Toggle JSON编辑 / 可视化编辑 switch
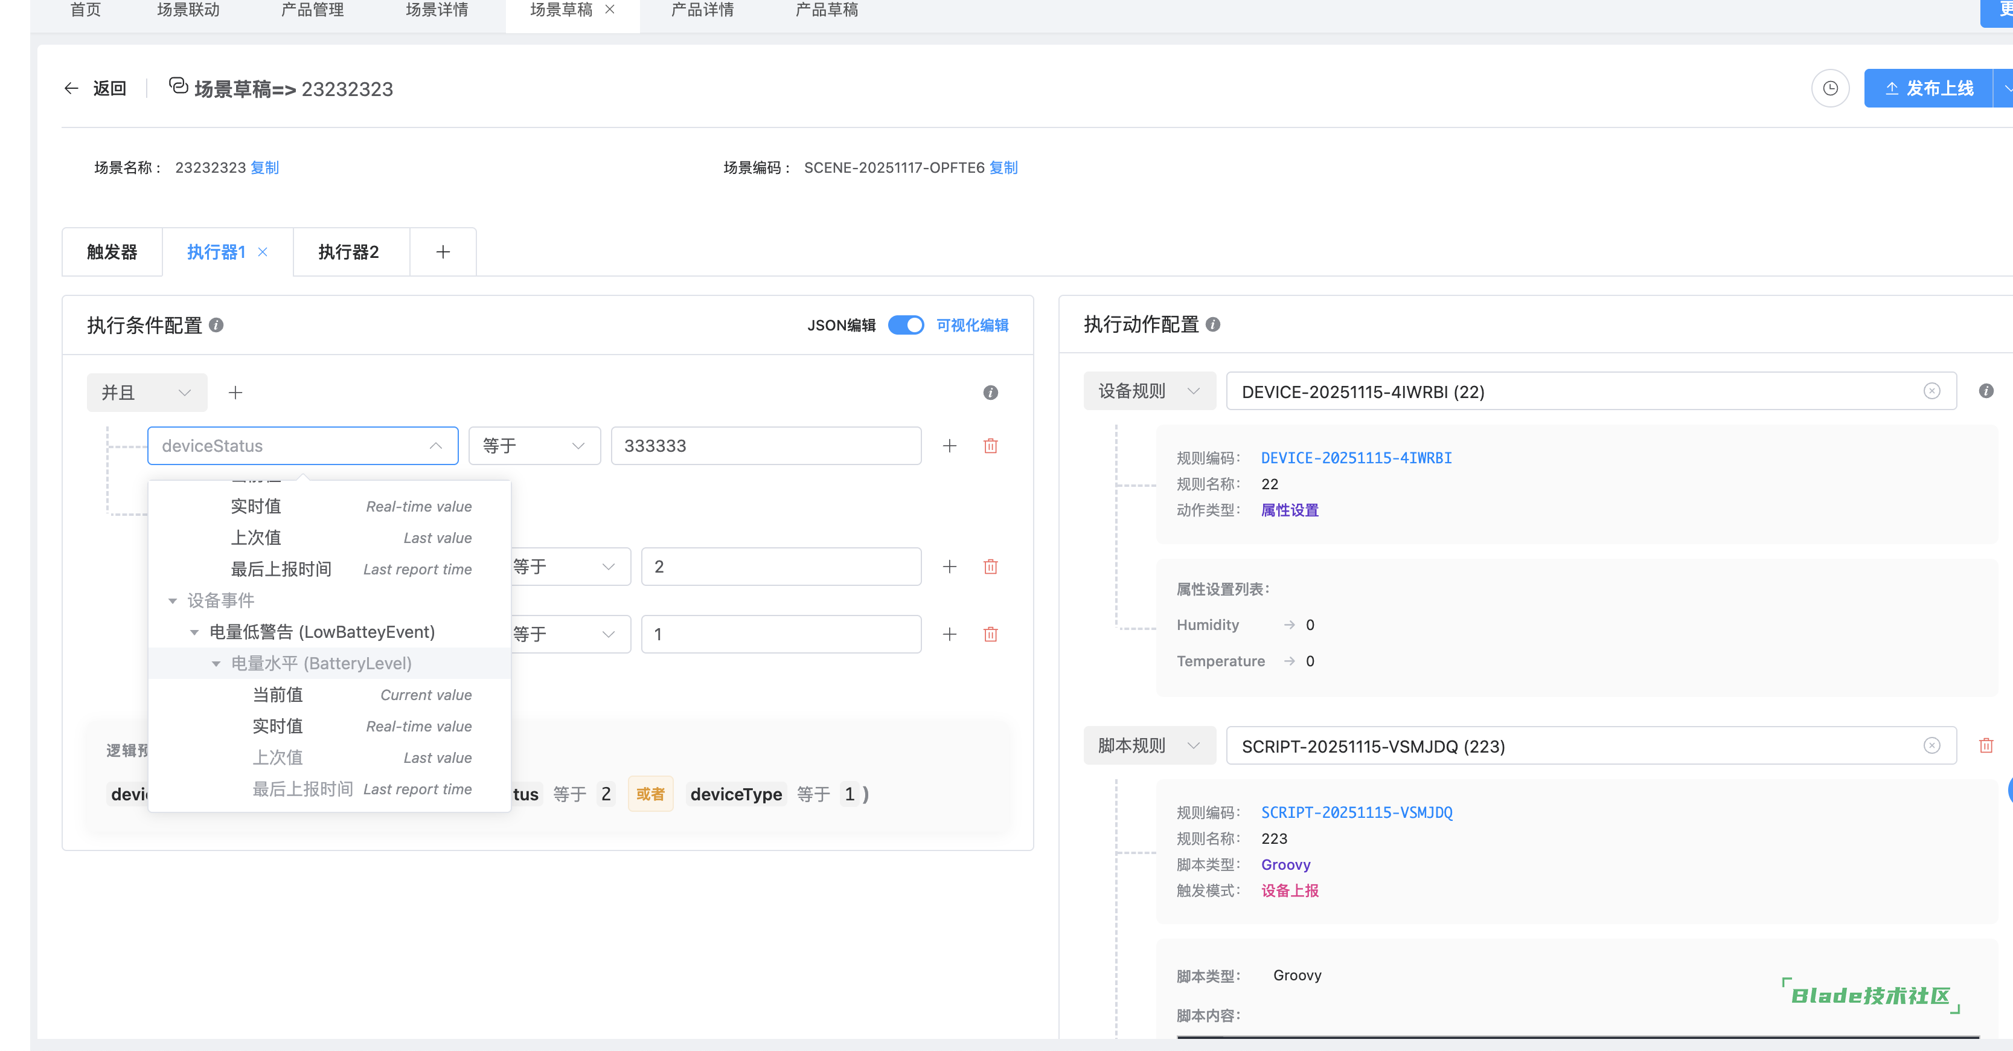Screen dimensions: 2013x1051 click(x=906, y=324)
